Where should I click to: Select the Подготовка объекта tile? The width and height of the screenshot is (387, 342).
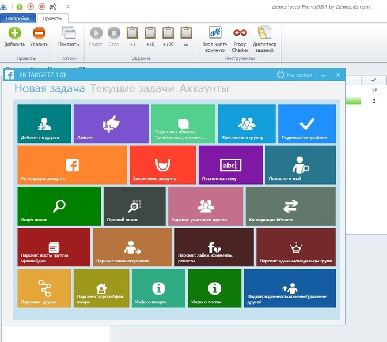(183, 124)
